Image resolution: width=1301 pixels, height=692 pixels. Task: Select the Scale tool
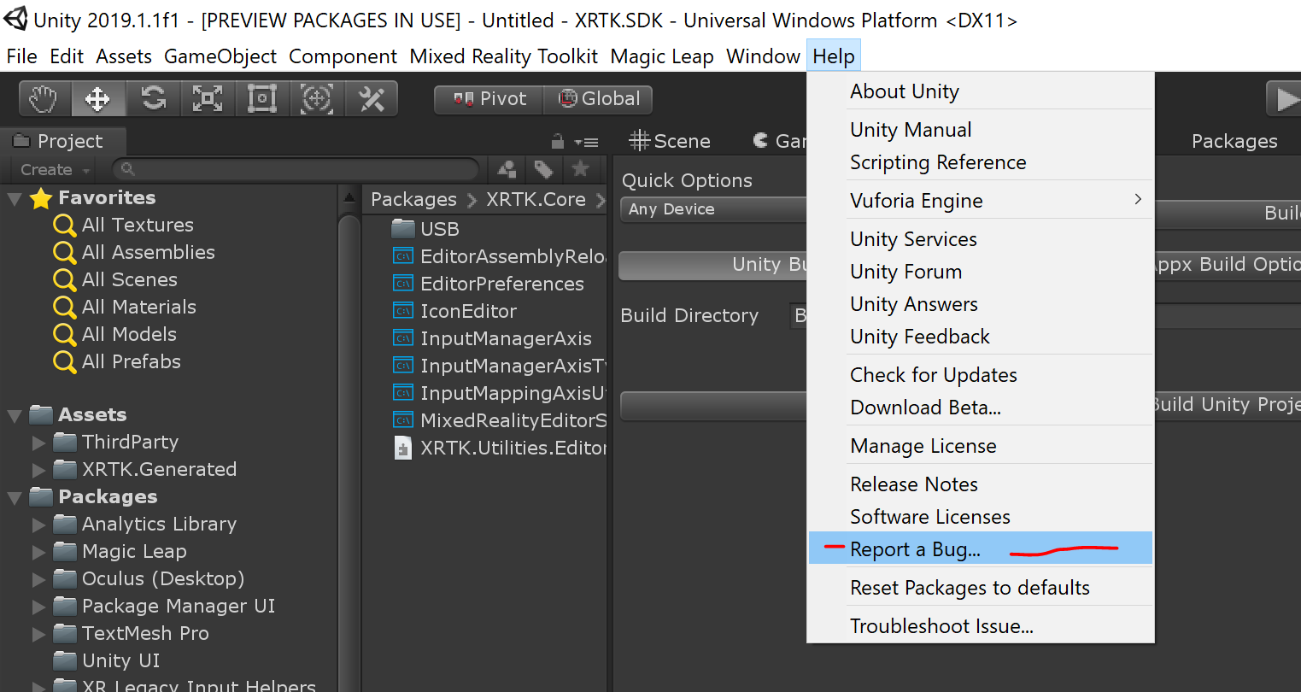point(208,99)
